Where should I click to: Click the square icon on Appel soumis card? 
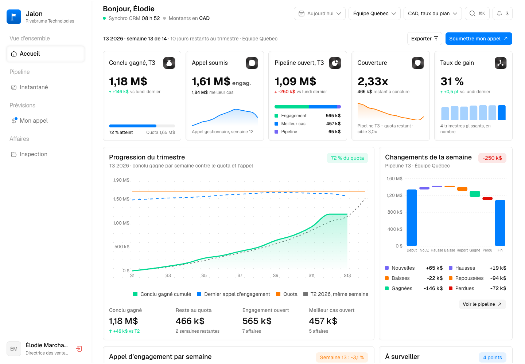coord(252,63)
